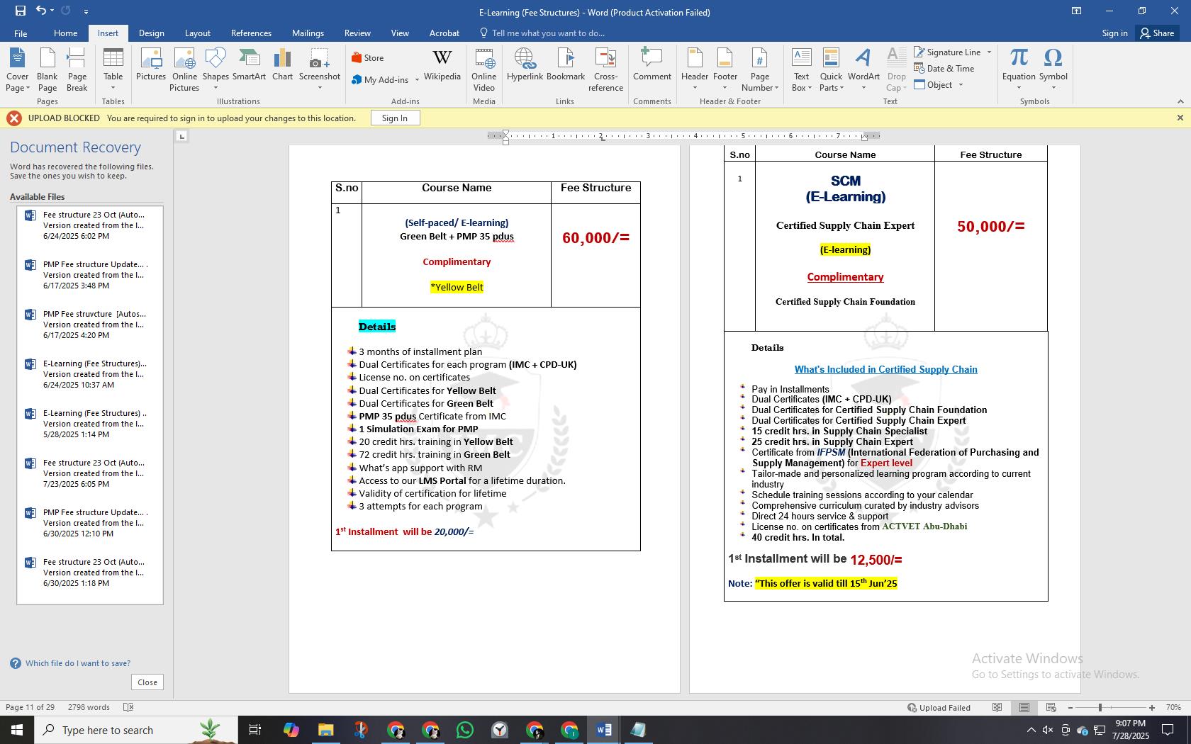Screen dimensions: 1191x744
Task: Click the proofing errors icon in status bar
Action: 128,707
